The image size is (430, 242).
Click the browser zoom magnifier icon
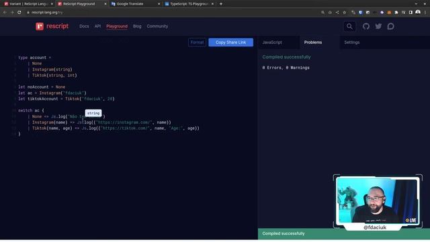tap(322, 12)
